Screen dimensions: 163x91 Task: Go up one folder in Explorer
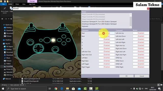tap(11, 19)
